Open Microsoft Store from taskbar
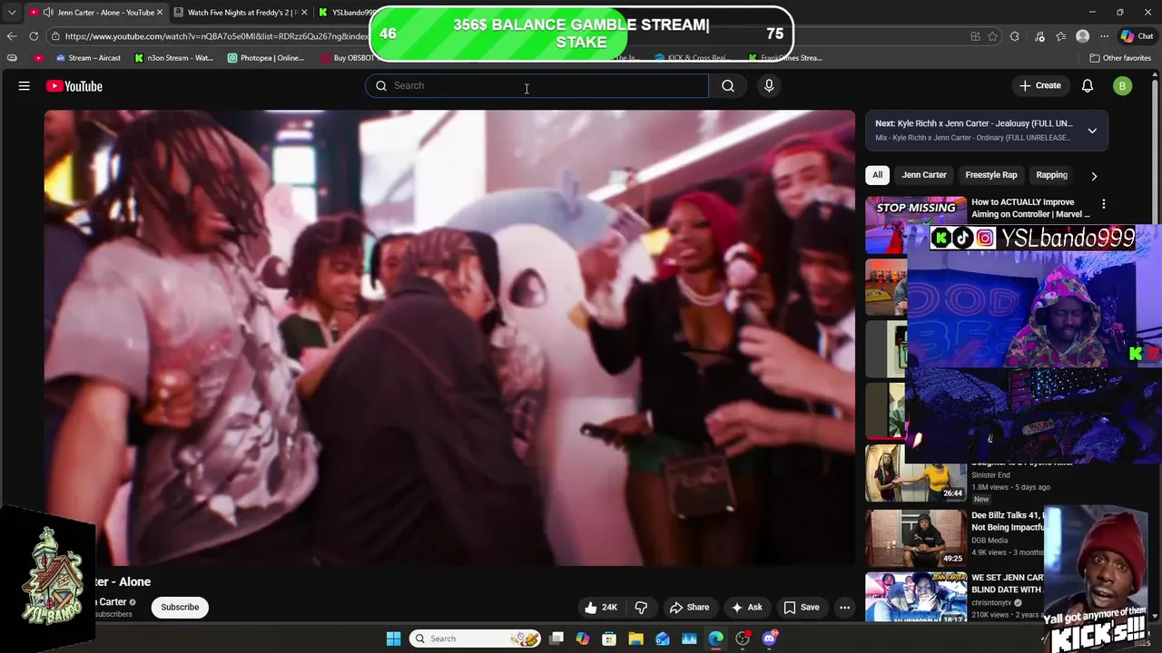This screenshot has width=1162, height=653. (x=609, y=638)
